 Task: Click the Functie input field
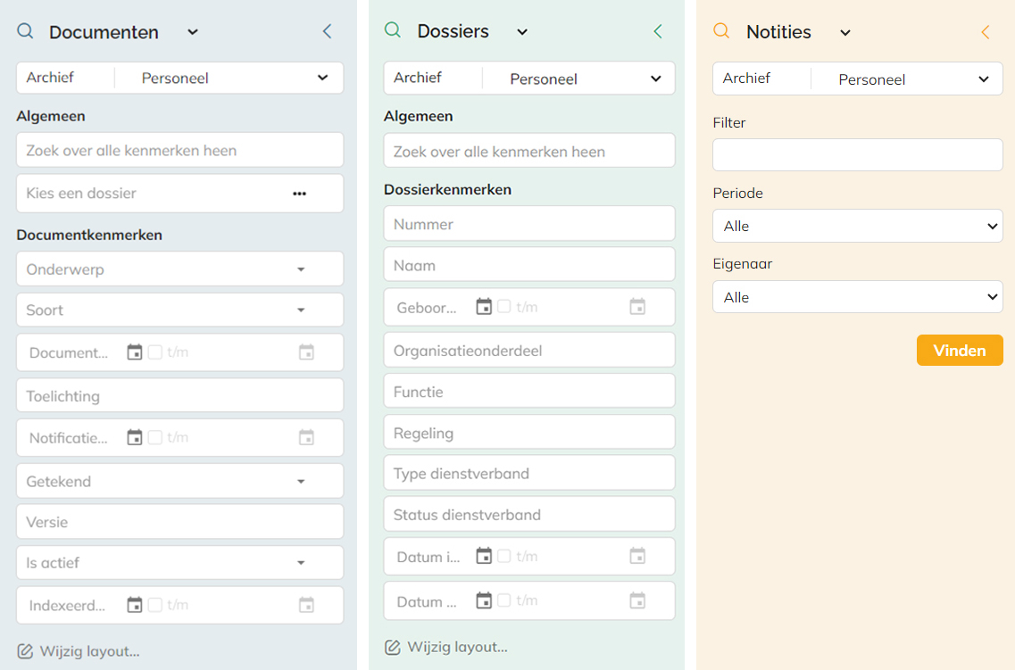[x=528, y=392]
